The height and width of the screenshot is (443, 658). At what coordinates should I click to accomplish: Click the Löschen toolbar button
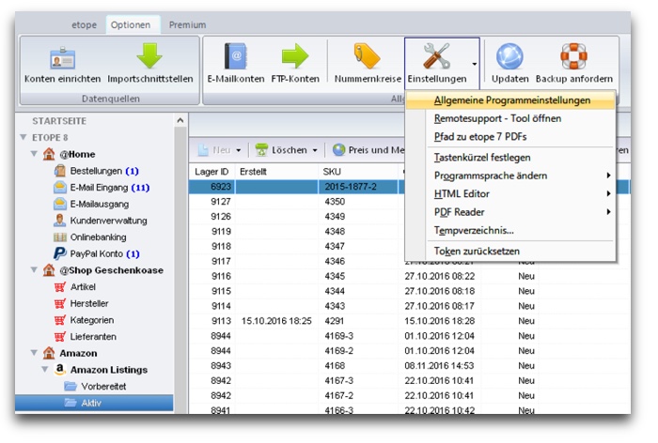[x=282, y=150]
